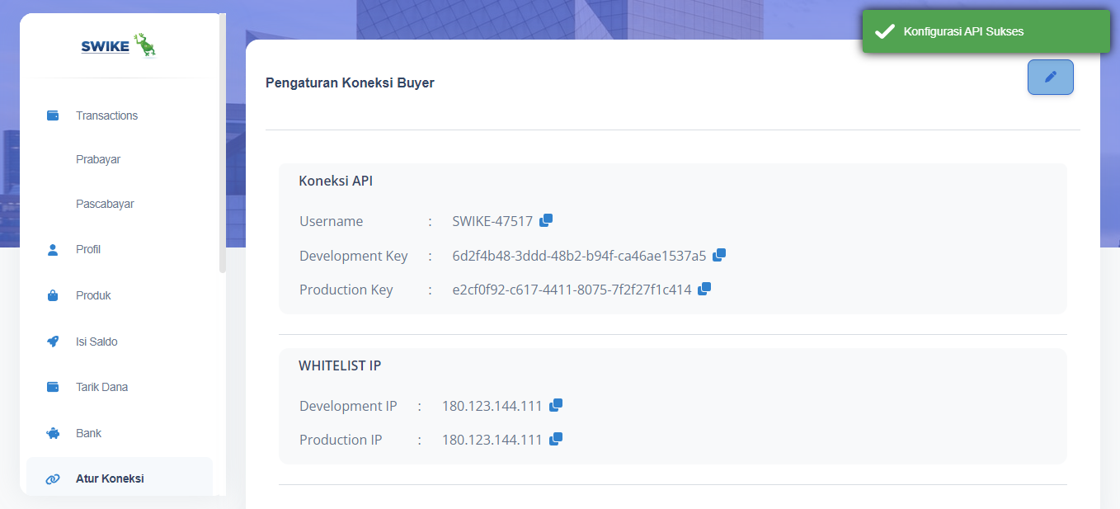
Task: Select Atur Koneksi in sidebar
Action: coord(110,478)
